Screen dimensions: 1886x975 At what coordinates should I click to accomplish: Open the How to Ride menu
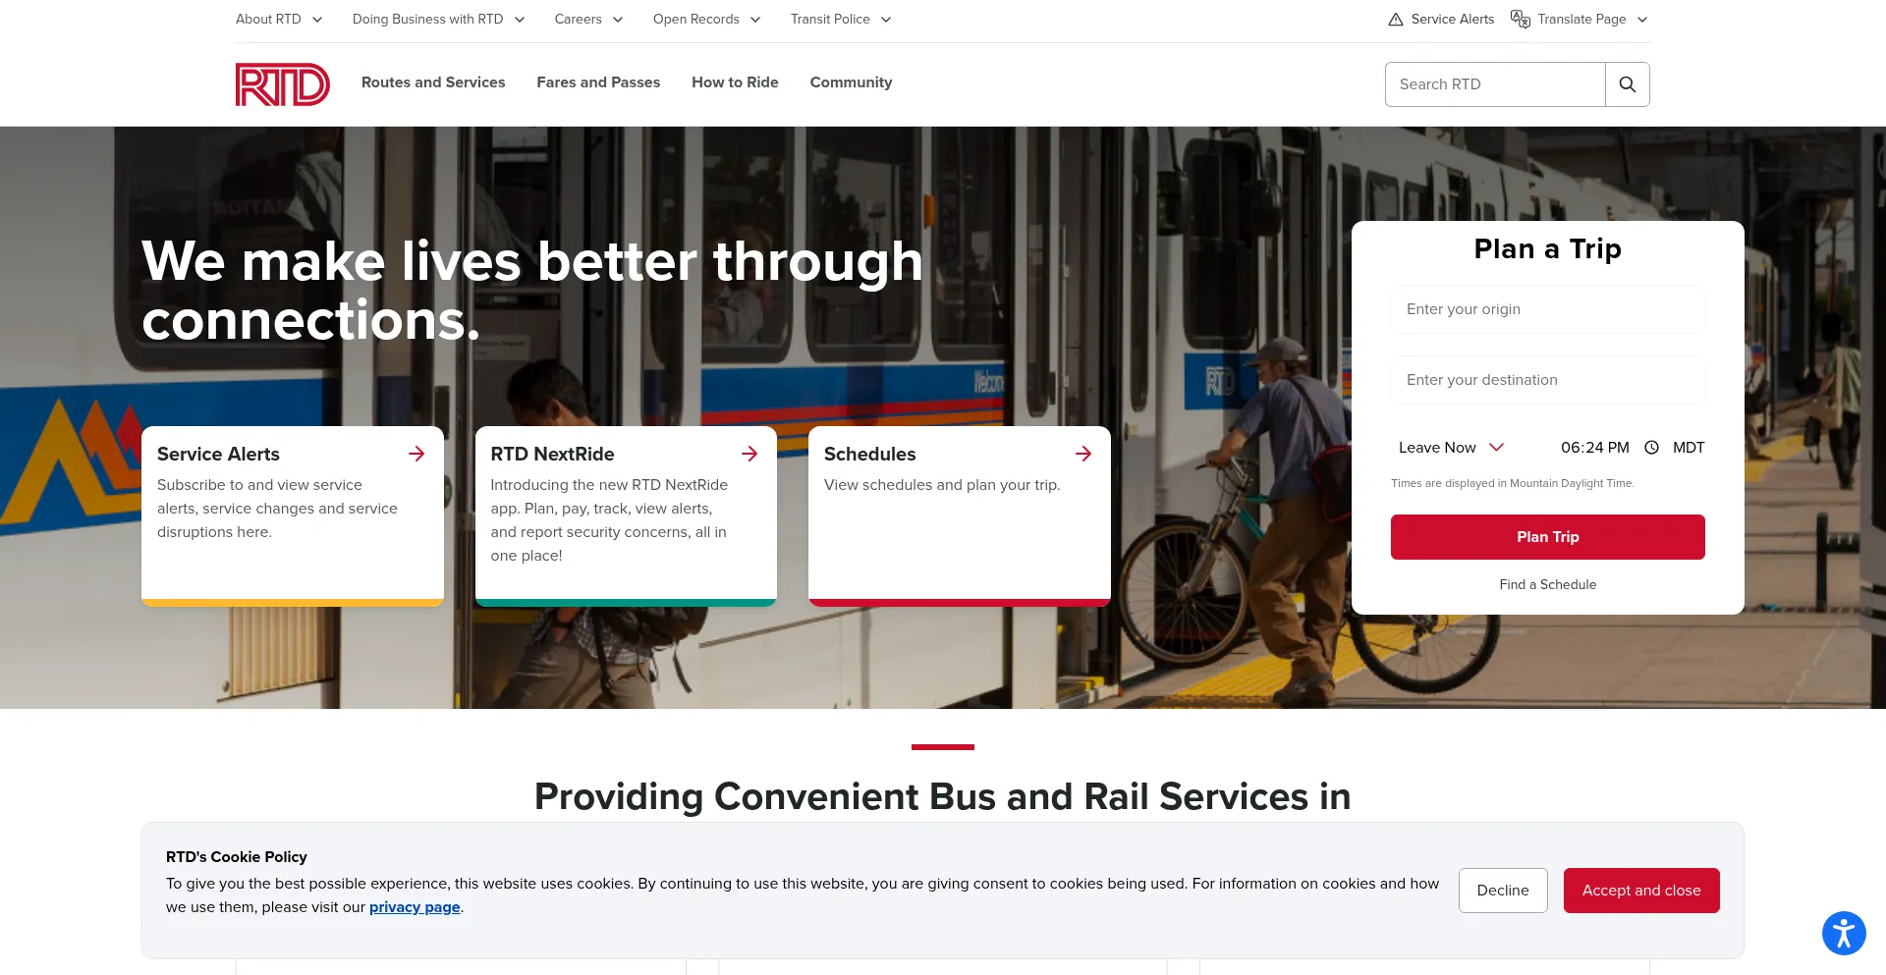735,82
